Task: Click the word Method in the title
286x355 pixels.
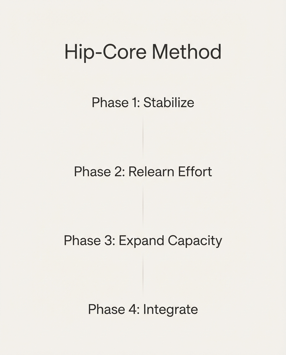Action: coord(186,52)
